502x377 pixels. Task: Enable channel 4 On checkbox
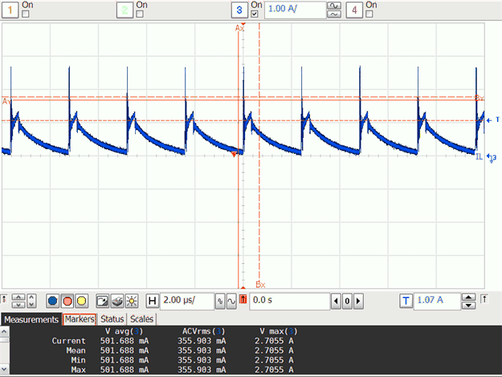(x=369, y=14)
